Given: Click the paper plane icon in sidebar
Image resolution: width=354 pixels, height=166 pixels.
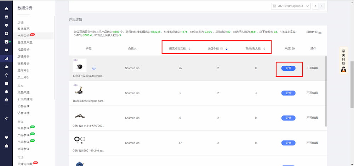Looking at the screenshot, I should tap(6, 118).
